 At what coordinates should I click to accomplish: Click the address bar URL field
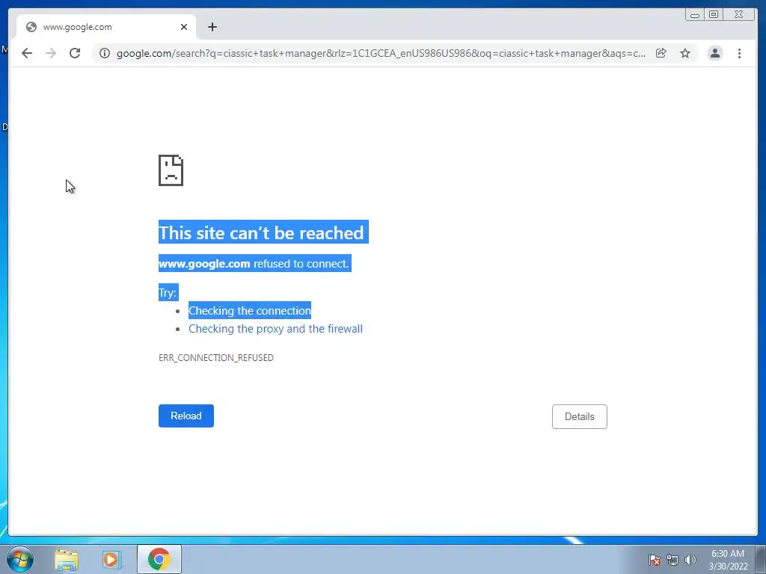381,53
